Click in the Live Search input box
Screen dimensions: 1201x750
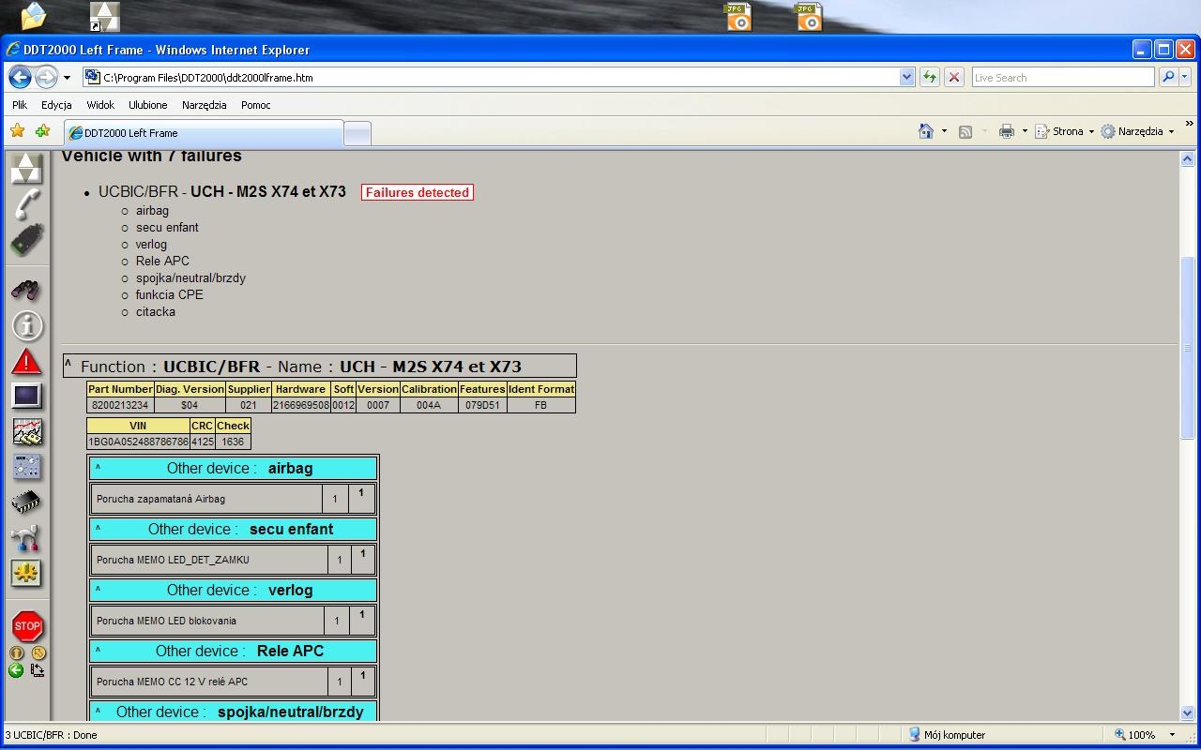(1063, 77)
